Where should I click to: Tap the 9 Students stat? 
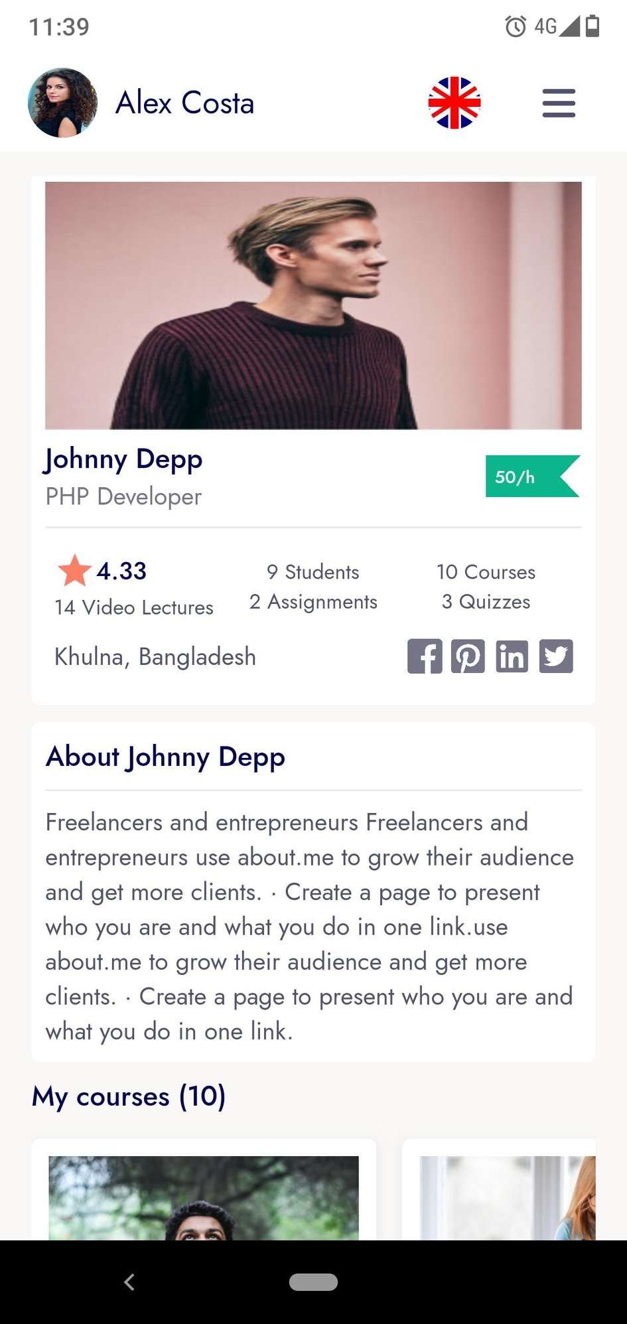click(x=313, y=572)
